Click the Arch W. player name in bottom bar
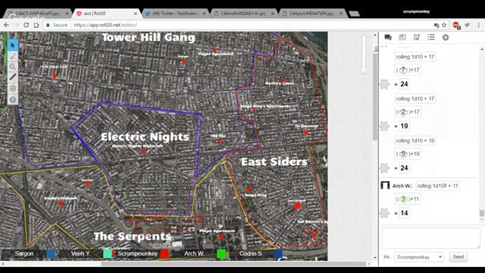This screenshot has width=485, height=273. (194, 254)
